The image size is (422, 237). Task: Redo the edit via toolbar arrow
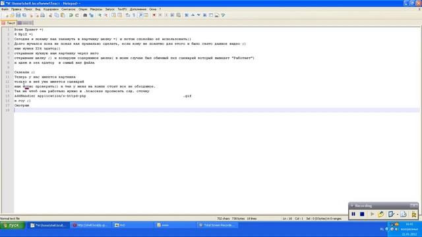[77, 15]
